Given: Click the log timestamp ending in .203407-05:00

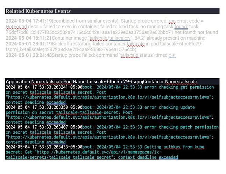Looking at the screenshot, I should tap(44, 127).
